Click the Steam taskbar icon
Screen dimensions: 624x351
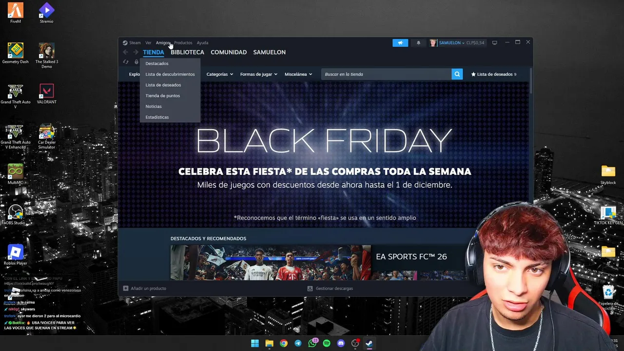click(x=370, y=343)
